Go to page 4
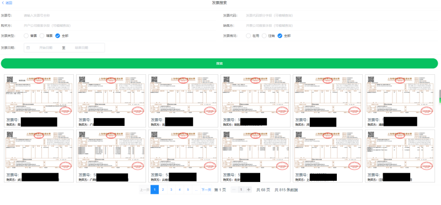 click(x=180, y=190)
